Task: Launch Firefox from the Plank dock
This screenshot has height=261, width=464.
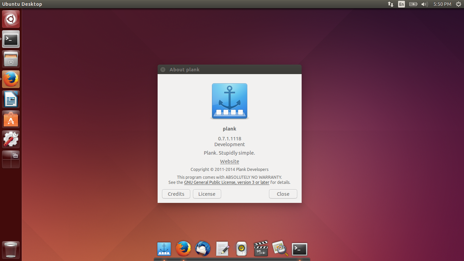Action: click(183, 249)
